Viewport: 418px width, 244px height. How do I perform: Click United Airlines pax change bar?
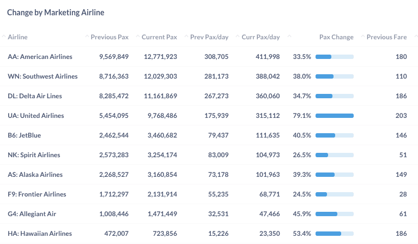point(335,116)
